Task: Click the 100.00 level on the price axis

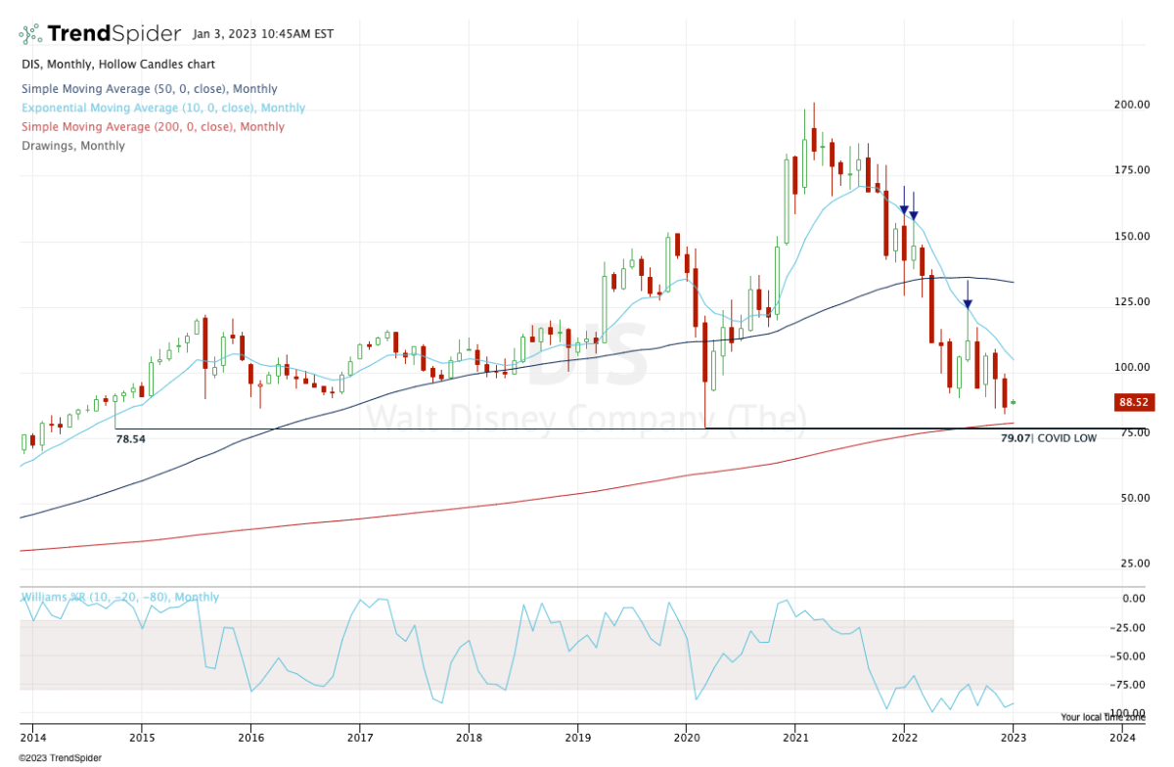Action: (x=1131, y=368)
